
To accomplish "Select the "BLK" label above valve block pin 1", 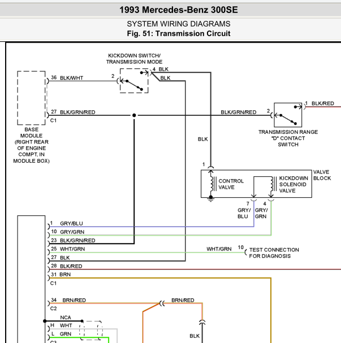I will [x=203, y=139].
